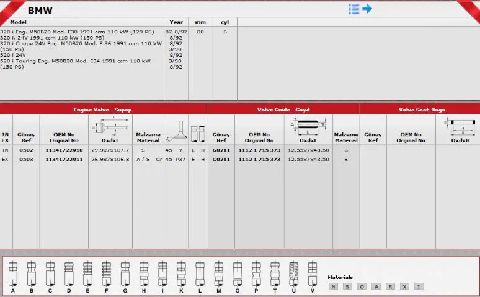The height and width of the screenshot is (297, 480).
Task: Click material X button
Action: (404, 286)
